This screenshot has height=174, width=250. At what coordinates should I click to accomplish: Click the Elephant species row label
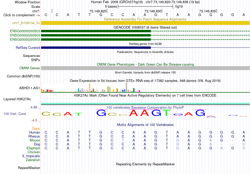click(33, 148)
